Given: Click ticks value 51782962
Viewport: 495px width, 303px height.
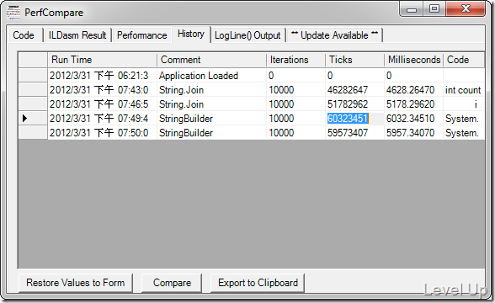Looking at the screenshot, I should tap(354, 104).
